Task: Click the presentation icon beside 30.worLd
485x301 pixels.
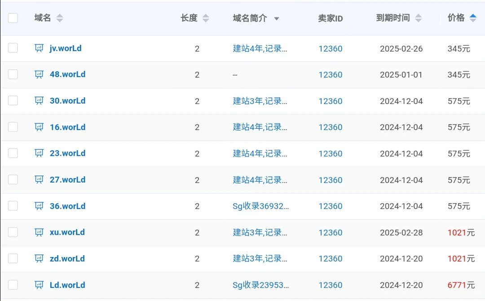Action: tap(39, 101)
